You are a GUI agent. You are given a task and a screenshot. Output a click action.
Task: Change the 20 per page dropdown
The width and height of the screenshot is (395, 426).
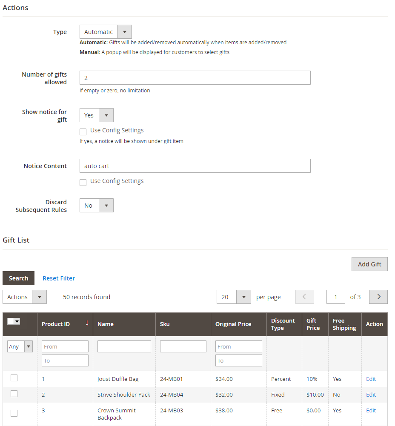pos(234,297)
